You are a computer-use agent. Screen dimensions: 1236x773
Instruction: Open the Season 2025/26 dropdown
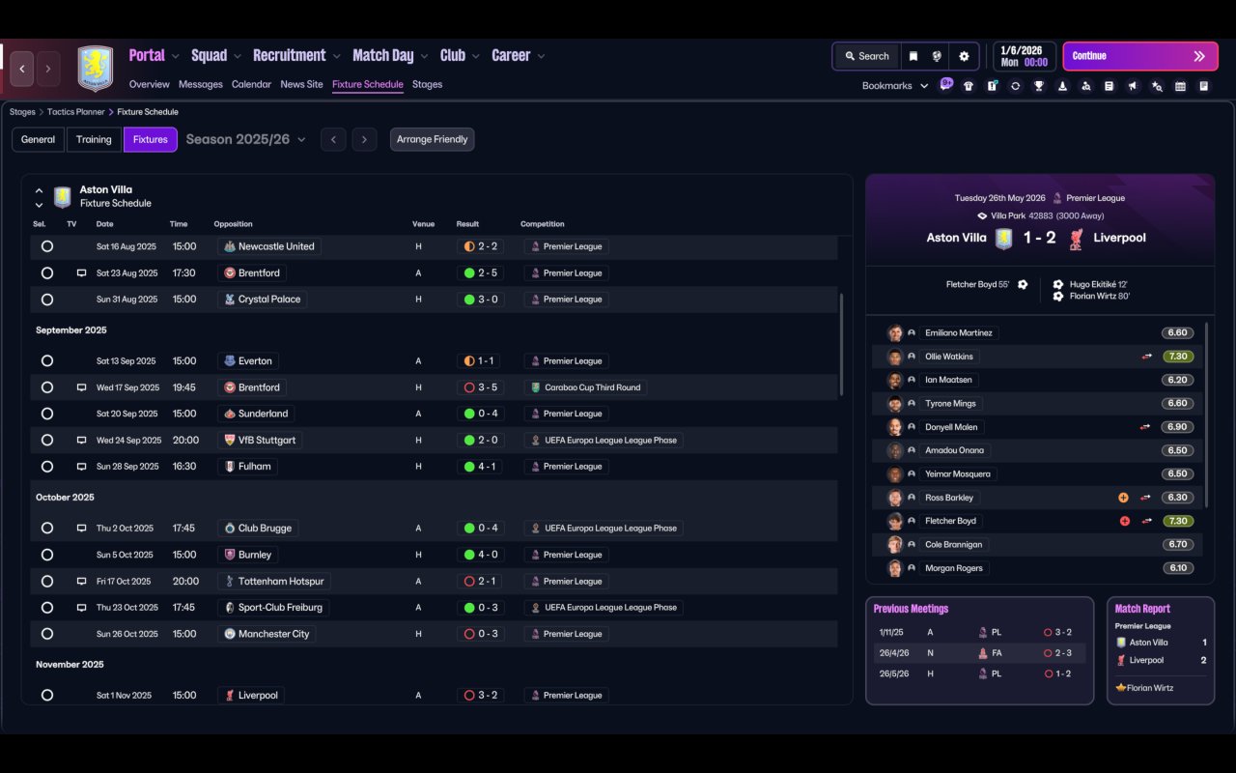[x=245, y=139]
